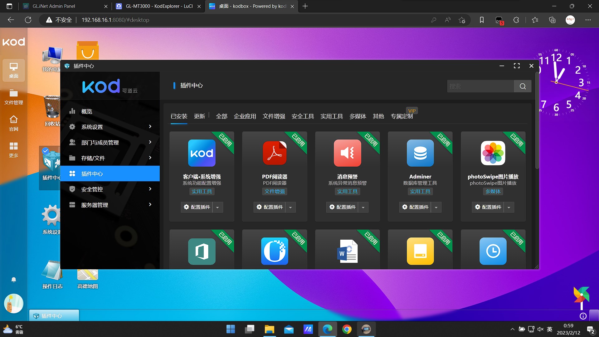Click the photoSwipe图片播放 plugin icon

tap(493, 153)
